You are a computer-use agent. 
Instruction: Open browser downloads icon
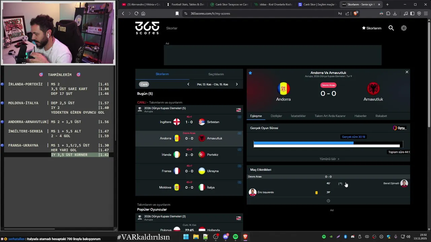pos(395,13)
